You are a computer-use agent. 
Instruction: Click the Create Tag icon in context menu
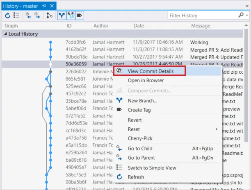tap(119, 109)
